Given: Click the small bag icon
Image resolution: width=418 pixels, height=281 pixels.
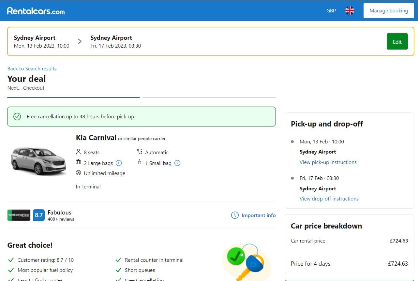Looking at the screenshot, I should 140,162.
